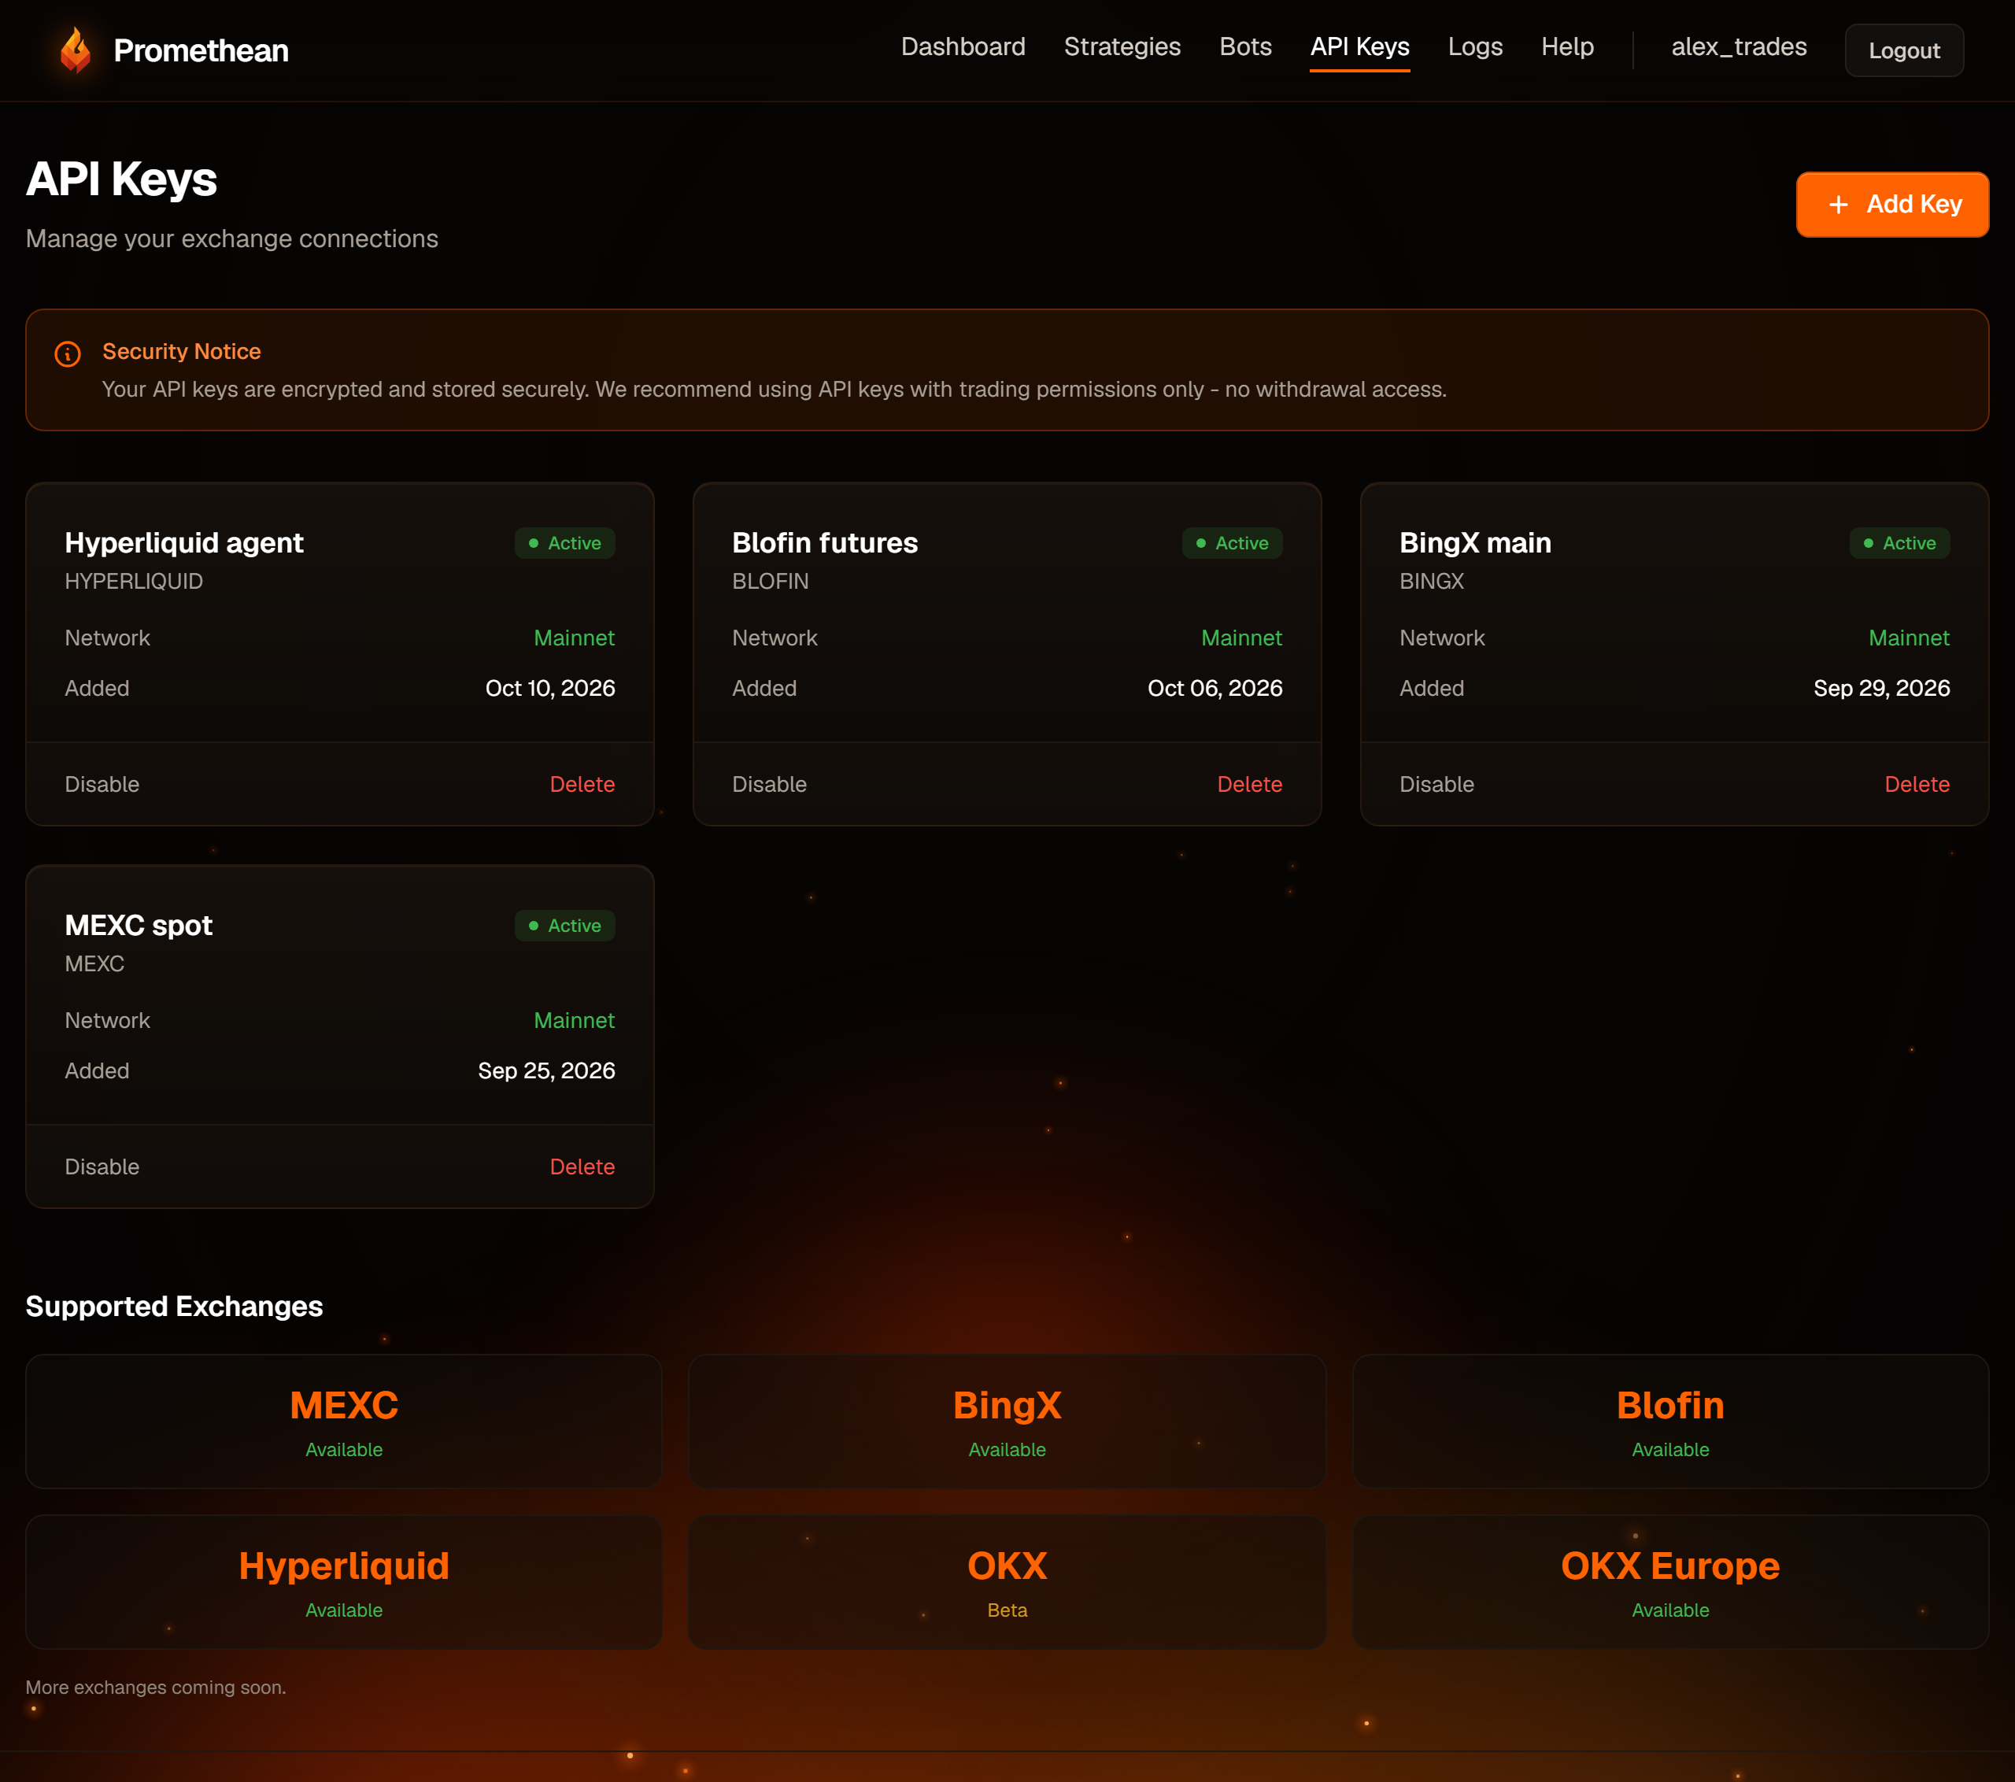Click the Add Key button
The image size is (2015, 1782).
(x=1891, y=205)
